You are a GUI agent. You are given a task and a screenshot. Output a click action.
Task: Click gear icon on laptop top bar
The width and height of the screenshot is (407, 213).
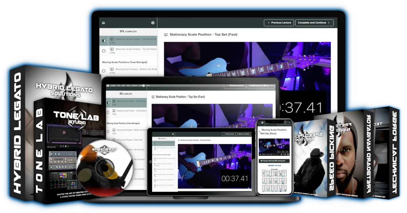[143, 86]
